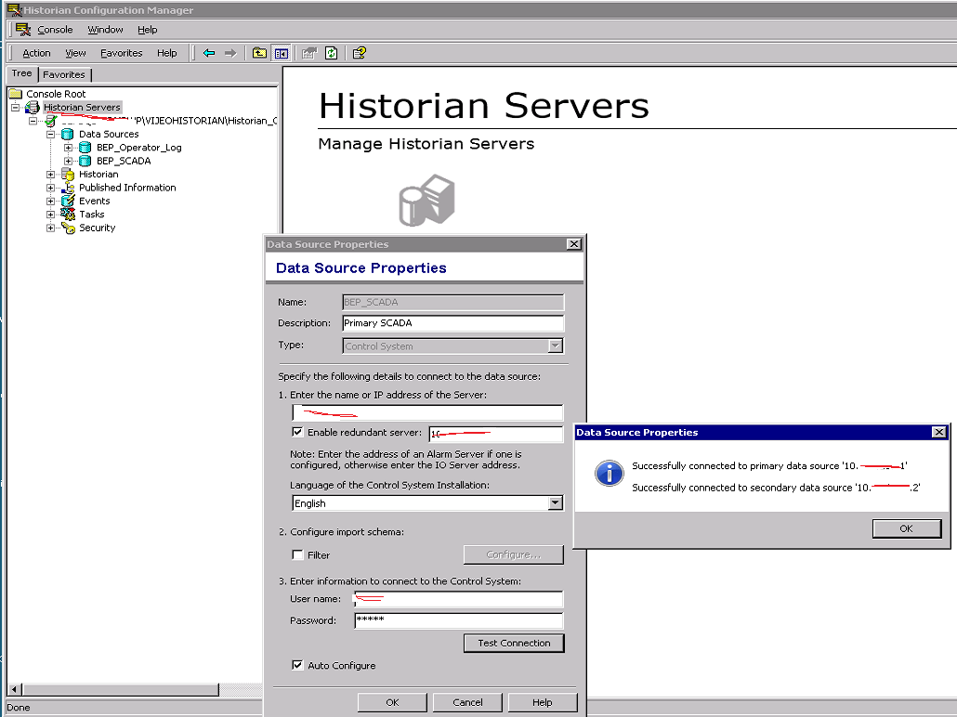Screen dimensions: 957x717
Task: Click the connected server icon with green check
Action: 51,121
